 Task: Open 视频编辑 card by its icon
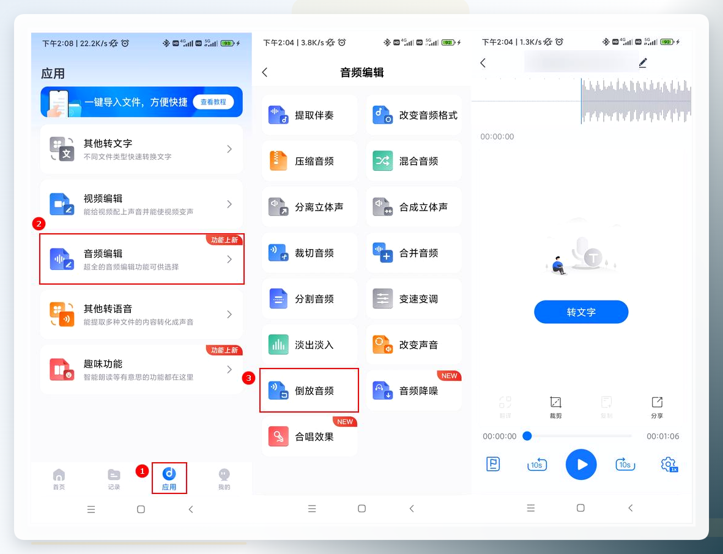(x=62, y=204)
